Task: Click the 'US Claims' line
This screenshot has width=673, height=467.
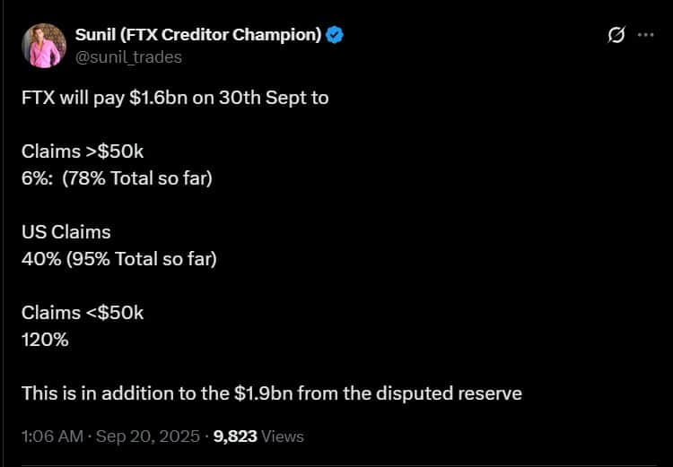Action: [66, 232]
